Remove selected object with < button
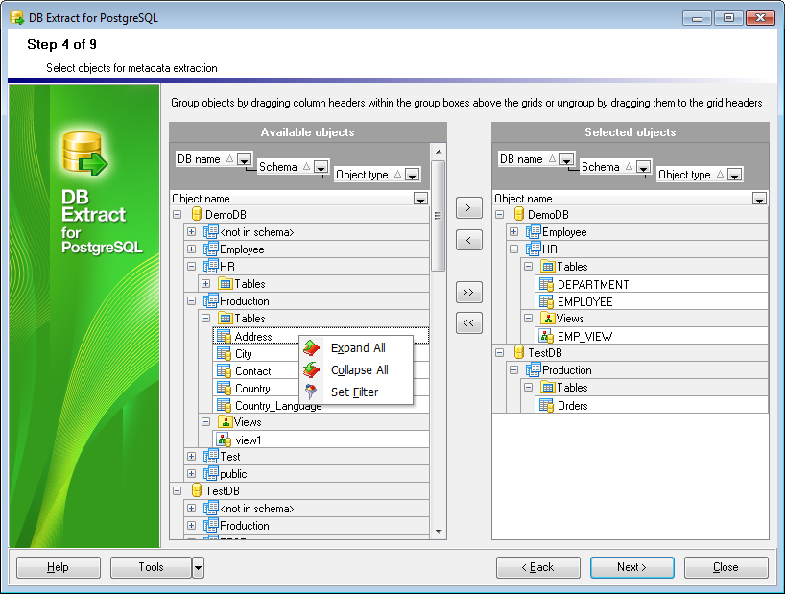 [468, 240]
